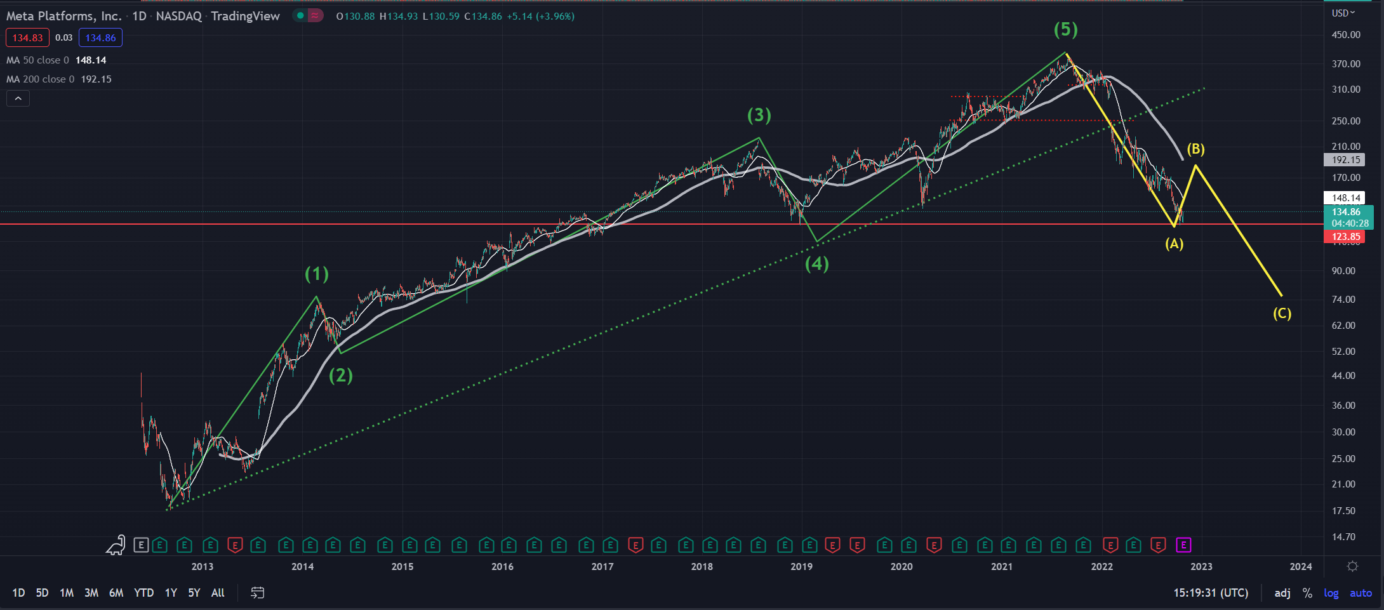Select the green (2) wave label
The width and height of the screenshot is (1384, 610).
tap(341, 376)
